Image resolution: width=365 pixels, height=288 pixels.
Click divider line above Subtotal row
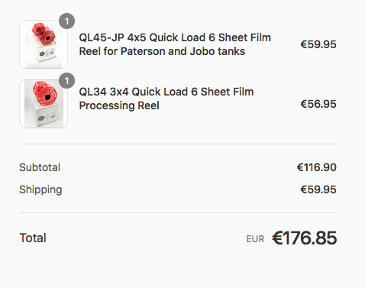[x=178, y=144]
